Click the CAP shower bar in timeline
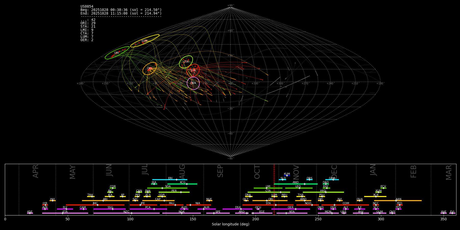Screen dimensions: 460x230 (158, 201)
